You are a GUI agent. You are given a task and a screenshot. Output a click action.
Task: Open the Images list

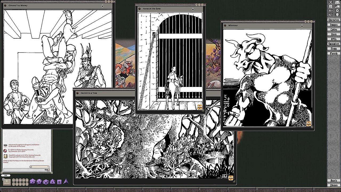[x=334, y=25]
